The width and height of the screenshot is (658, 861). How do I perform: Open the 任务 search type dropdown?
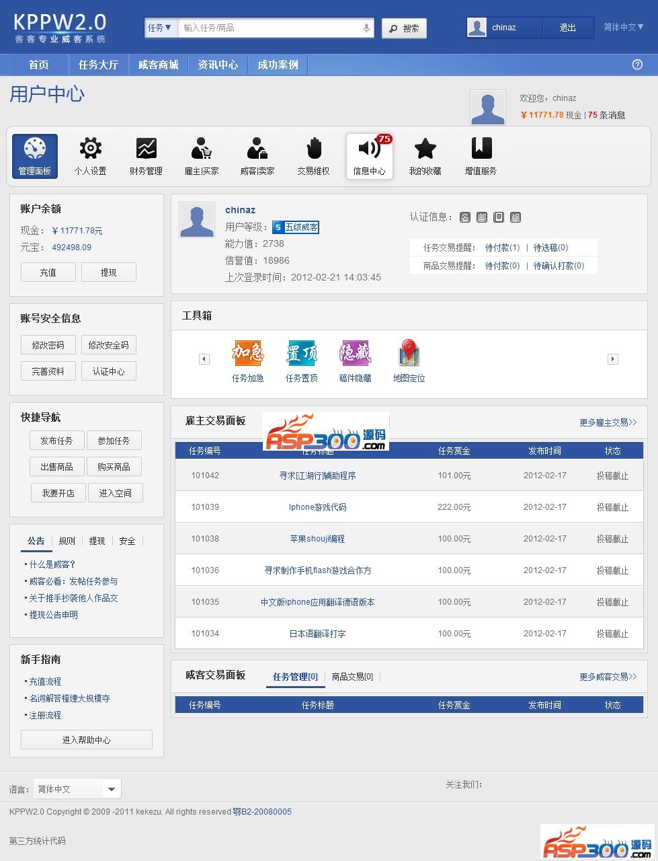click(161, 28)
